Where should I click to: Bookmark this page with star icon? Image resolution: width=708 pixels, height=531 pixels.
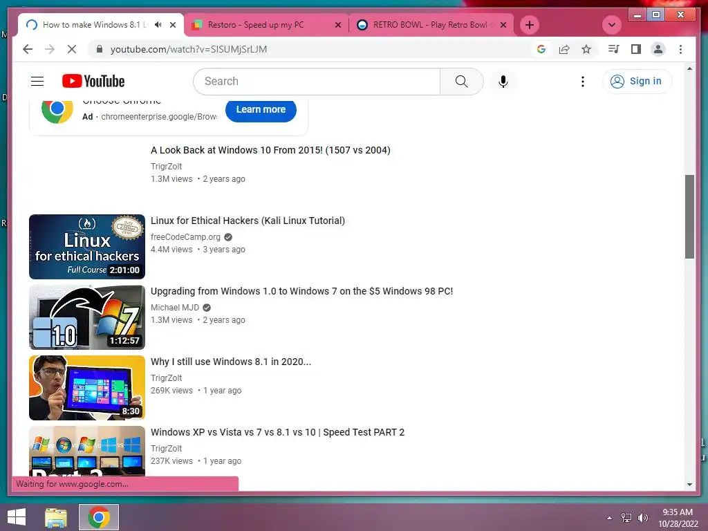pos(586,49)
